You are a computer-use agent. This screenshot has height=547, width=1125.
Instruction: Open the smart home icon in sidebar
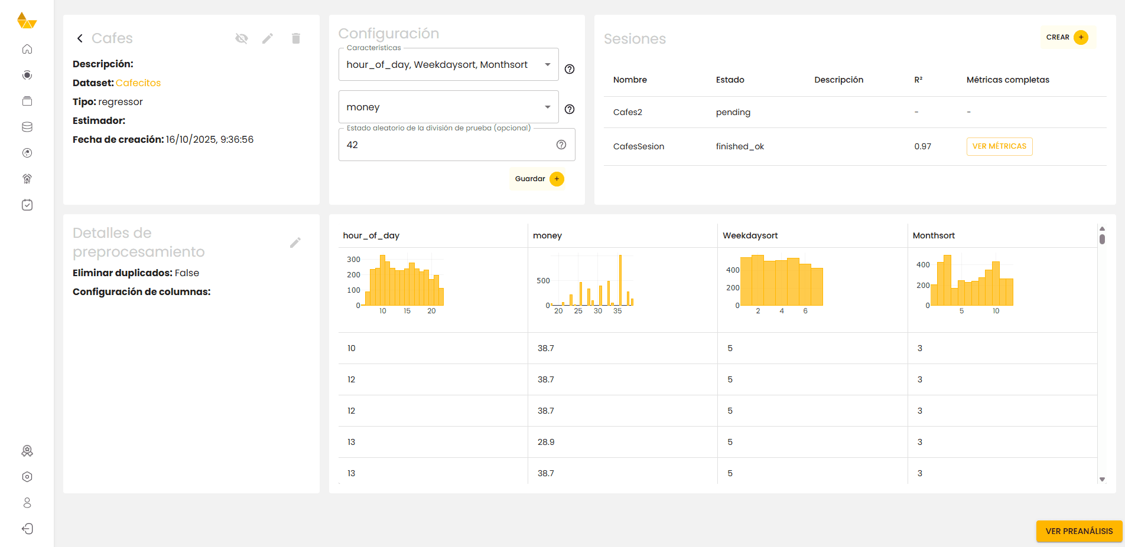[27, 179]
